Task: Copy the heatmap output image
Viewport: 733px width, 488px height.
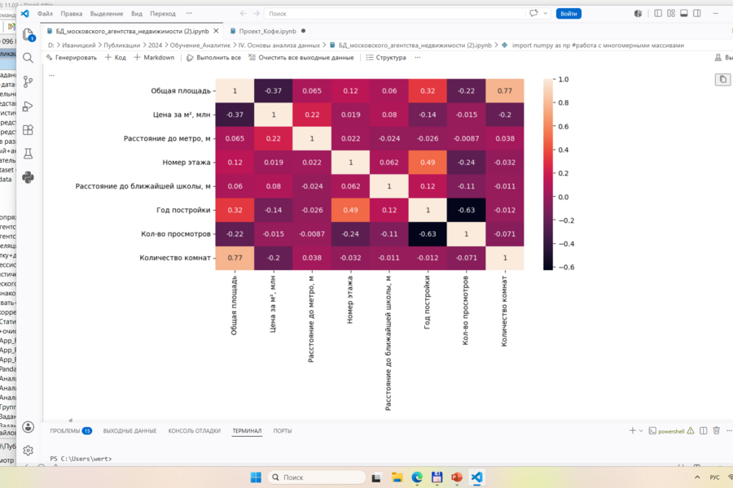Action: coord(722,80)
